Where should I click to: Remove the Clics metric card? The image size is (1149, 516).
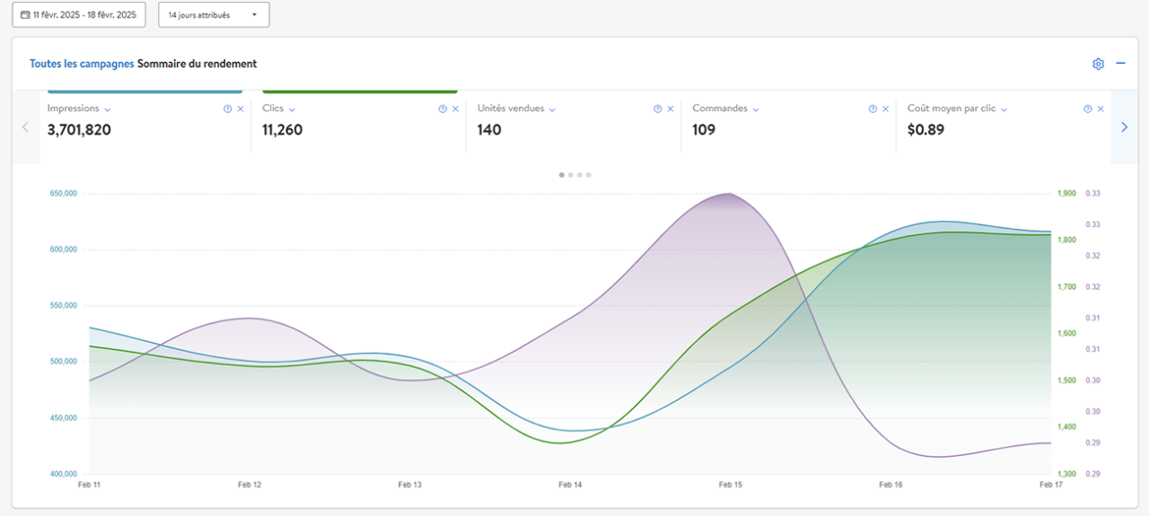[x=455, y=109]
